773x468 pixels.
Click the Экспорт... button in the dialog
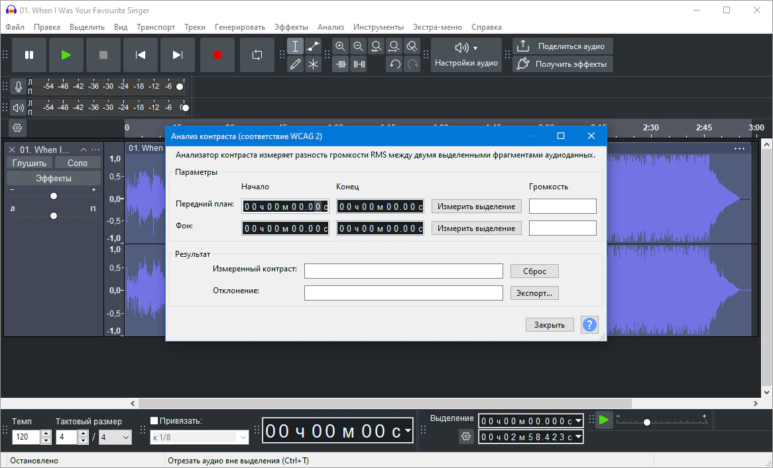coord(534,293)
